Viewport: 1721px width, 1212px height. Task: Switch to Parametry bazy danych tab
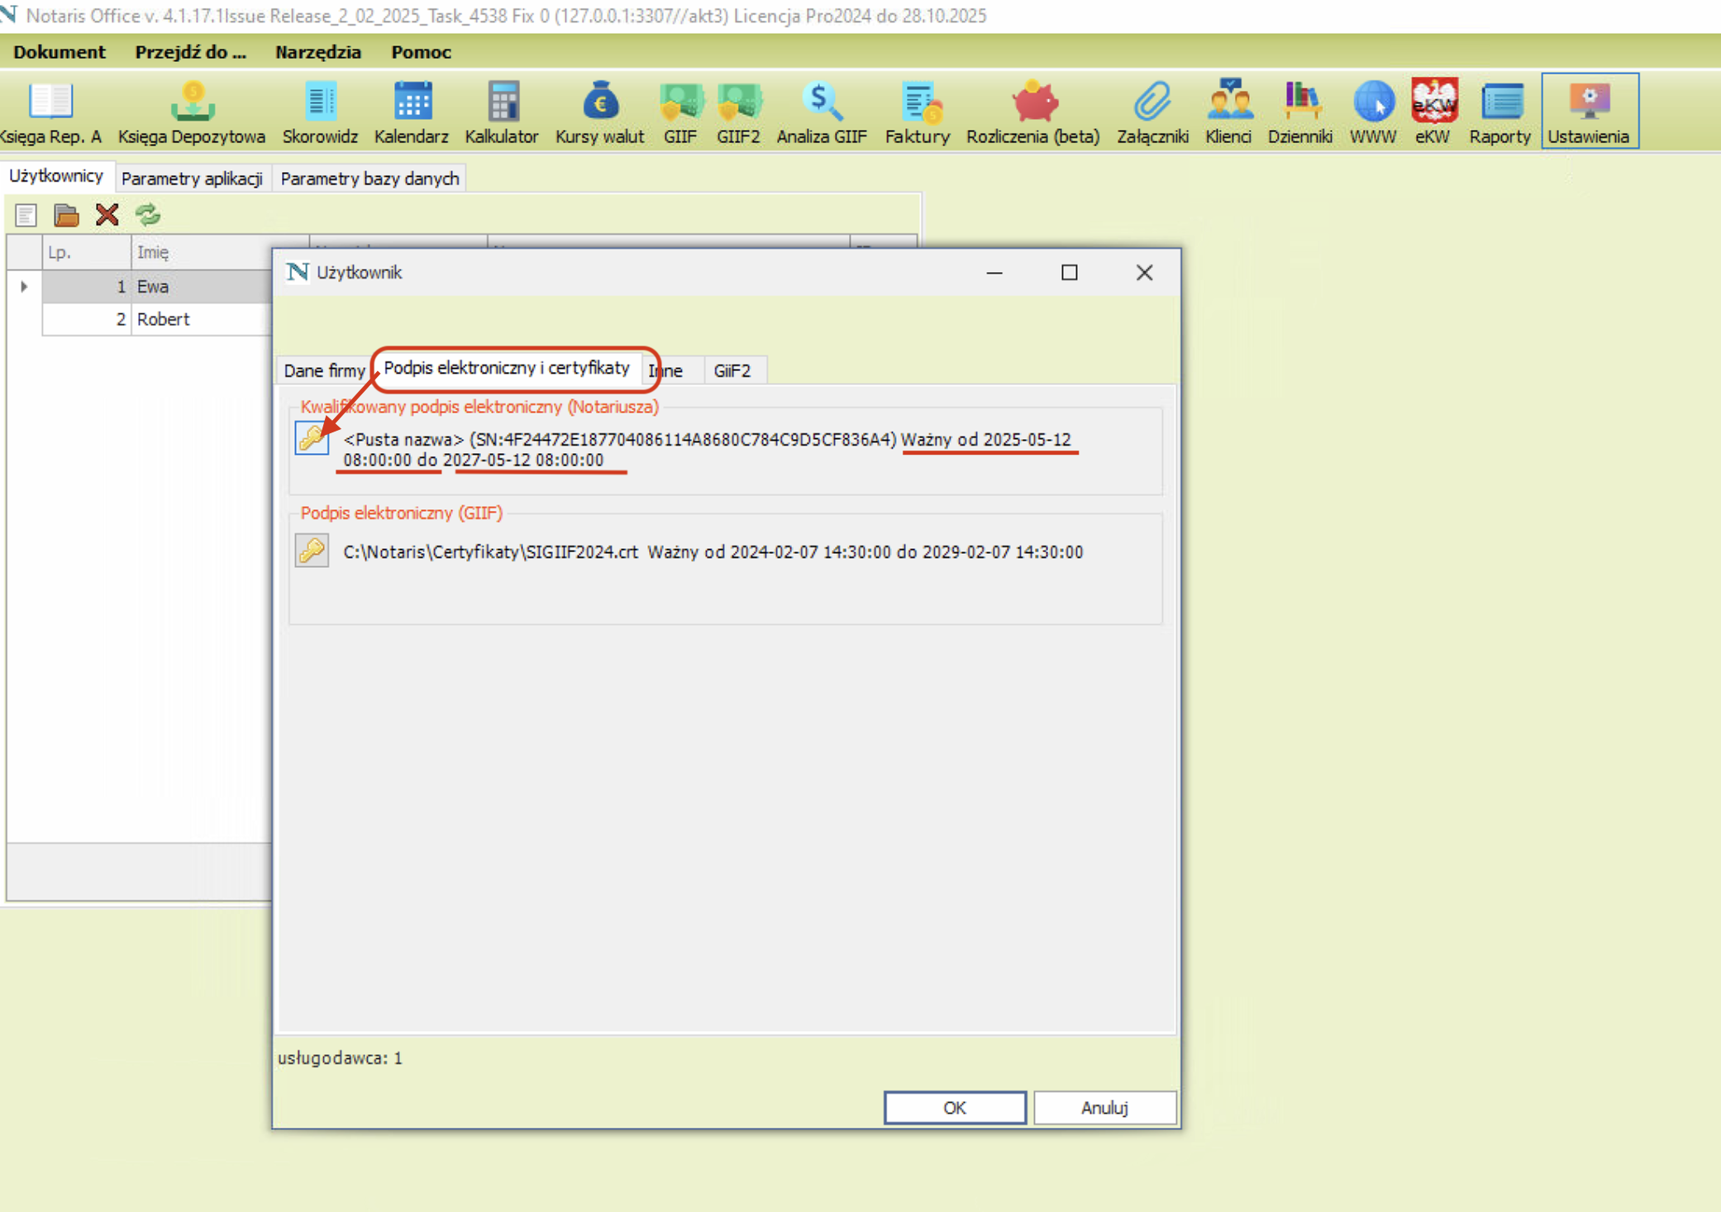tap(369, 179)
